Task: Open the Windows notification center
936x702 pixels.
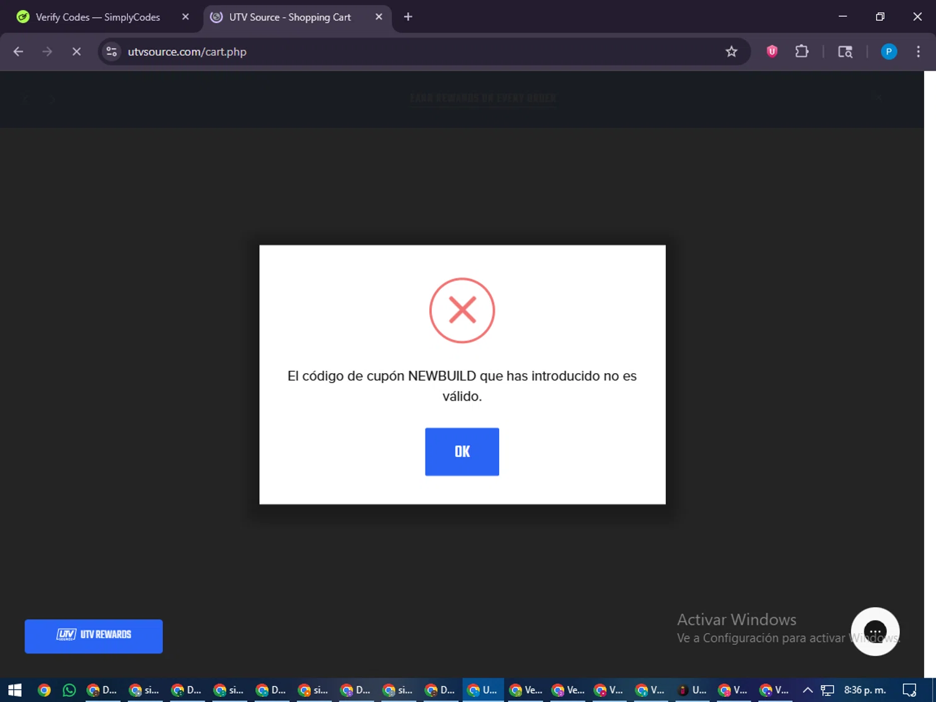Action: (909, 690)
